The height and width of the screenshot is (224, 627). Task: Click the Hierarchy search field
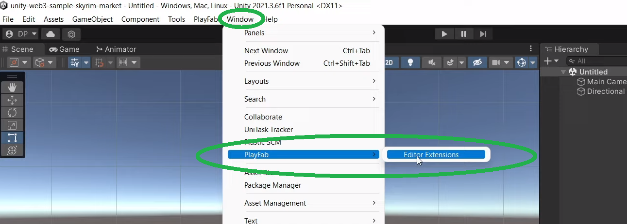tap(596, 61)
